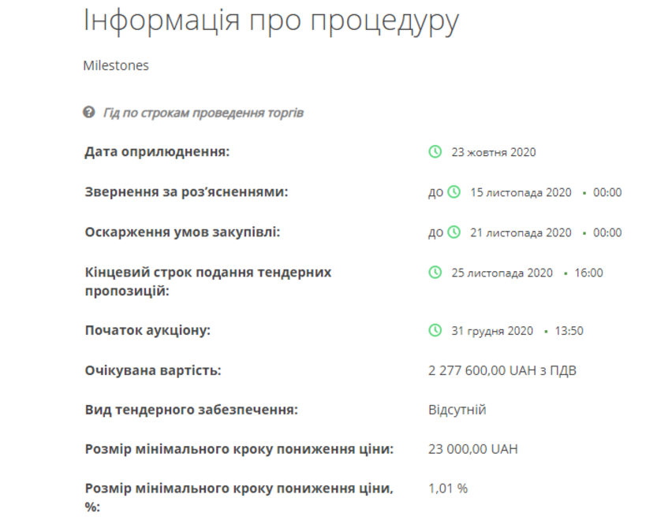Click the Очікувана вартість label
672x520 pixels.
pyautogui.click(x=153, y=370)
